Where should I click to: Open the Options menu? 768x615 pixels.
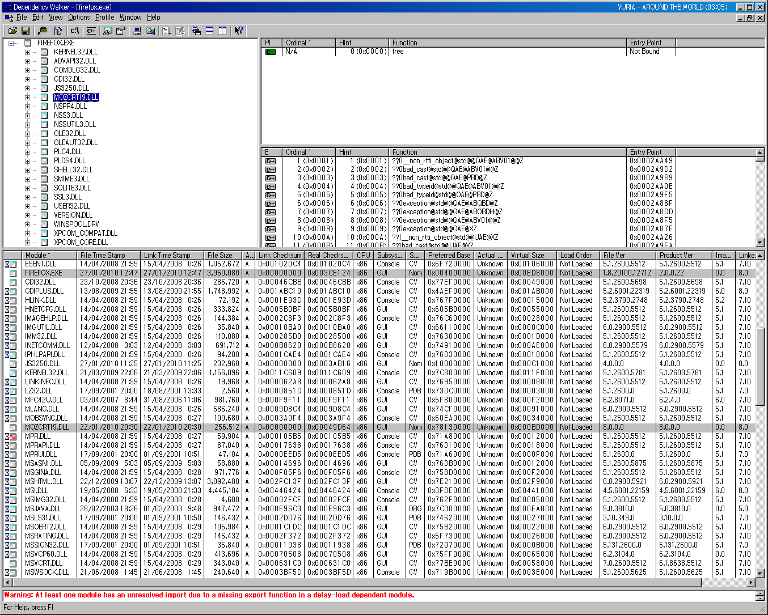pos(79,18)
